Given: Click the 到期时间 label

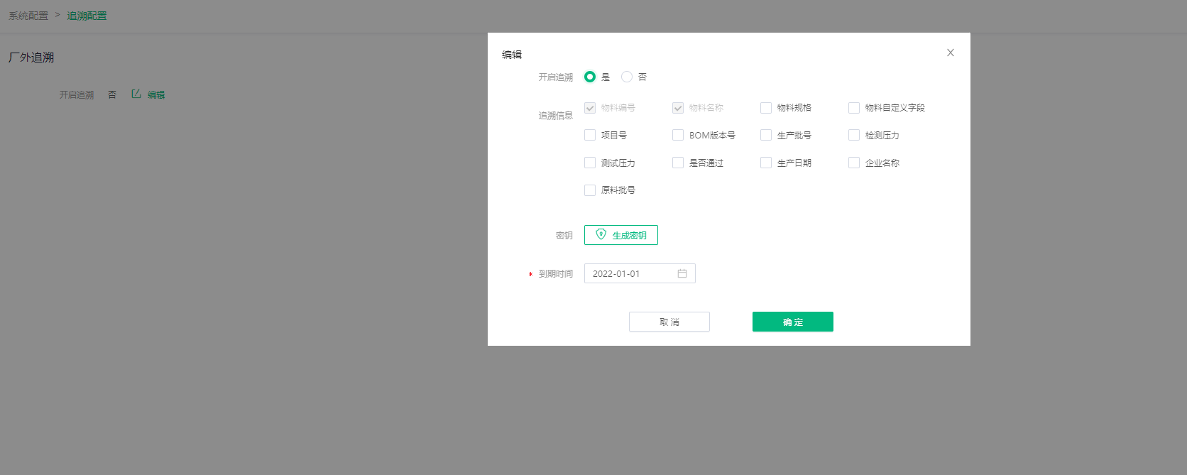Looking at the screenshot, I should 555,273.
